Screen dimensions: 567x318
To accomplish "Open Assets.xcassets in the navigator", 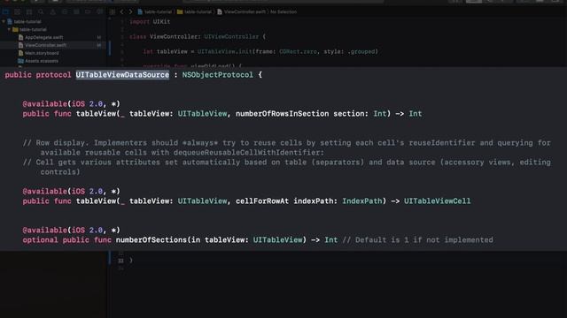I will [42, 61].
